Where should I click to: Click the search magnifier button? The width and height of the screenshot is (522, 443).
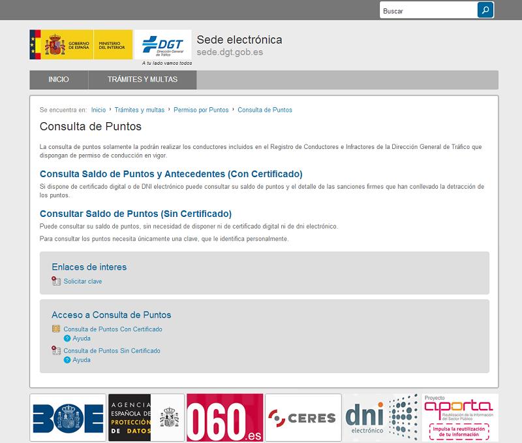click(x=485, y=10)
